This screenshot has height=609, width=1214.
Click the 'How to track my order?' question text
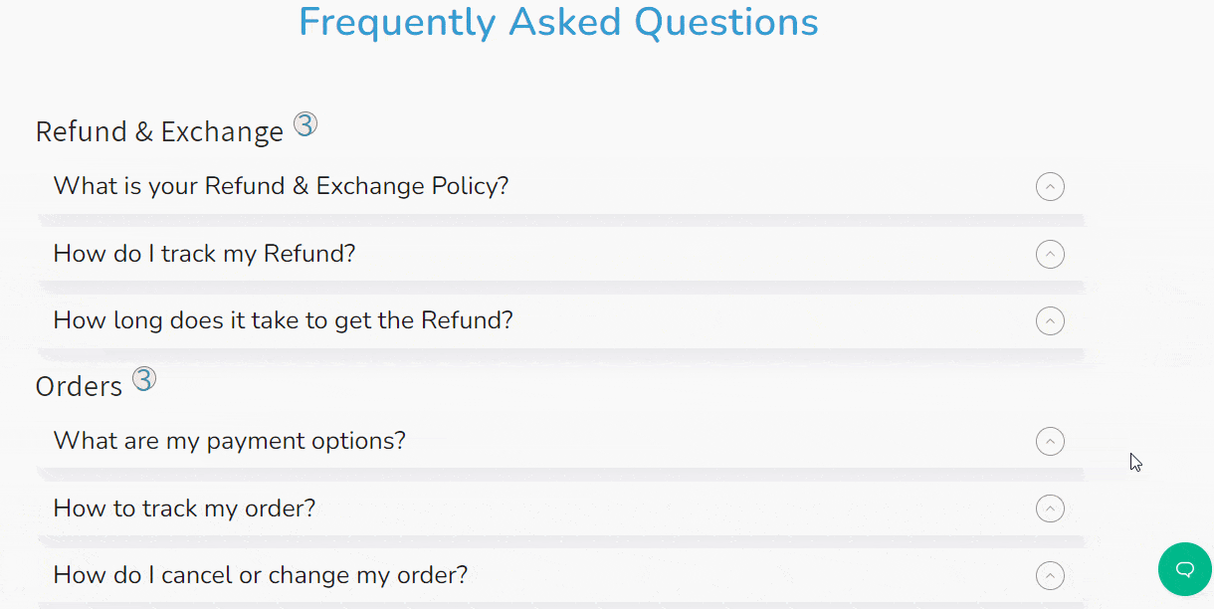184,508
